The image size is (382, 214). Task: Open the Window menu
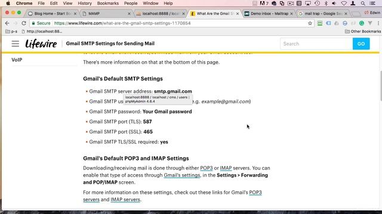(150, 4)
